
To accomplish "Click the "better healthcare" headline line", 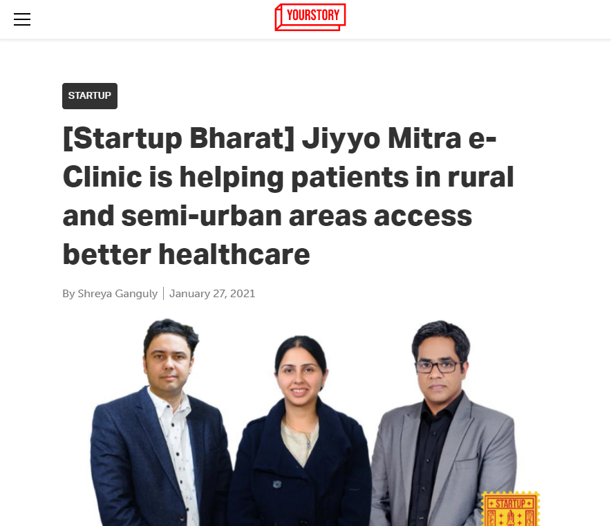I will click(x=186, y=254).
